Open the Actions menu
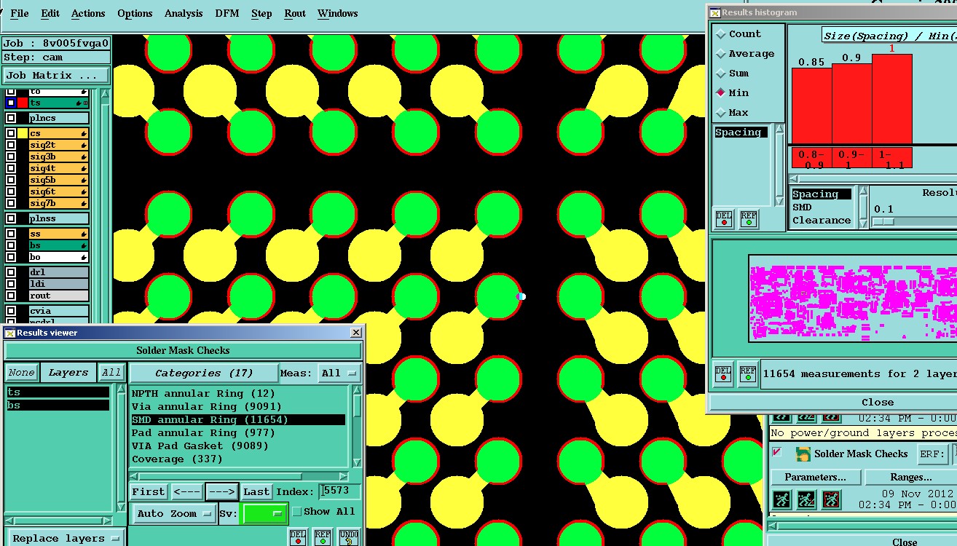The height and width of the screenshot is (546, 957). 88,14
